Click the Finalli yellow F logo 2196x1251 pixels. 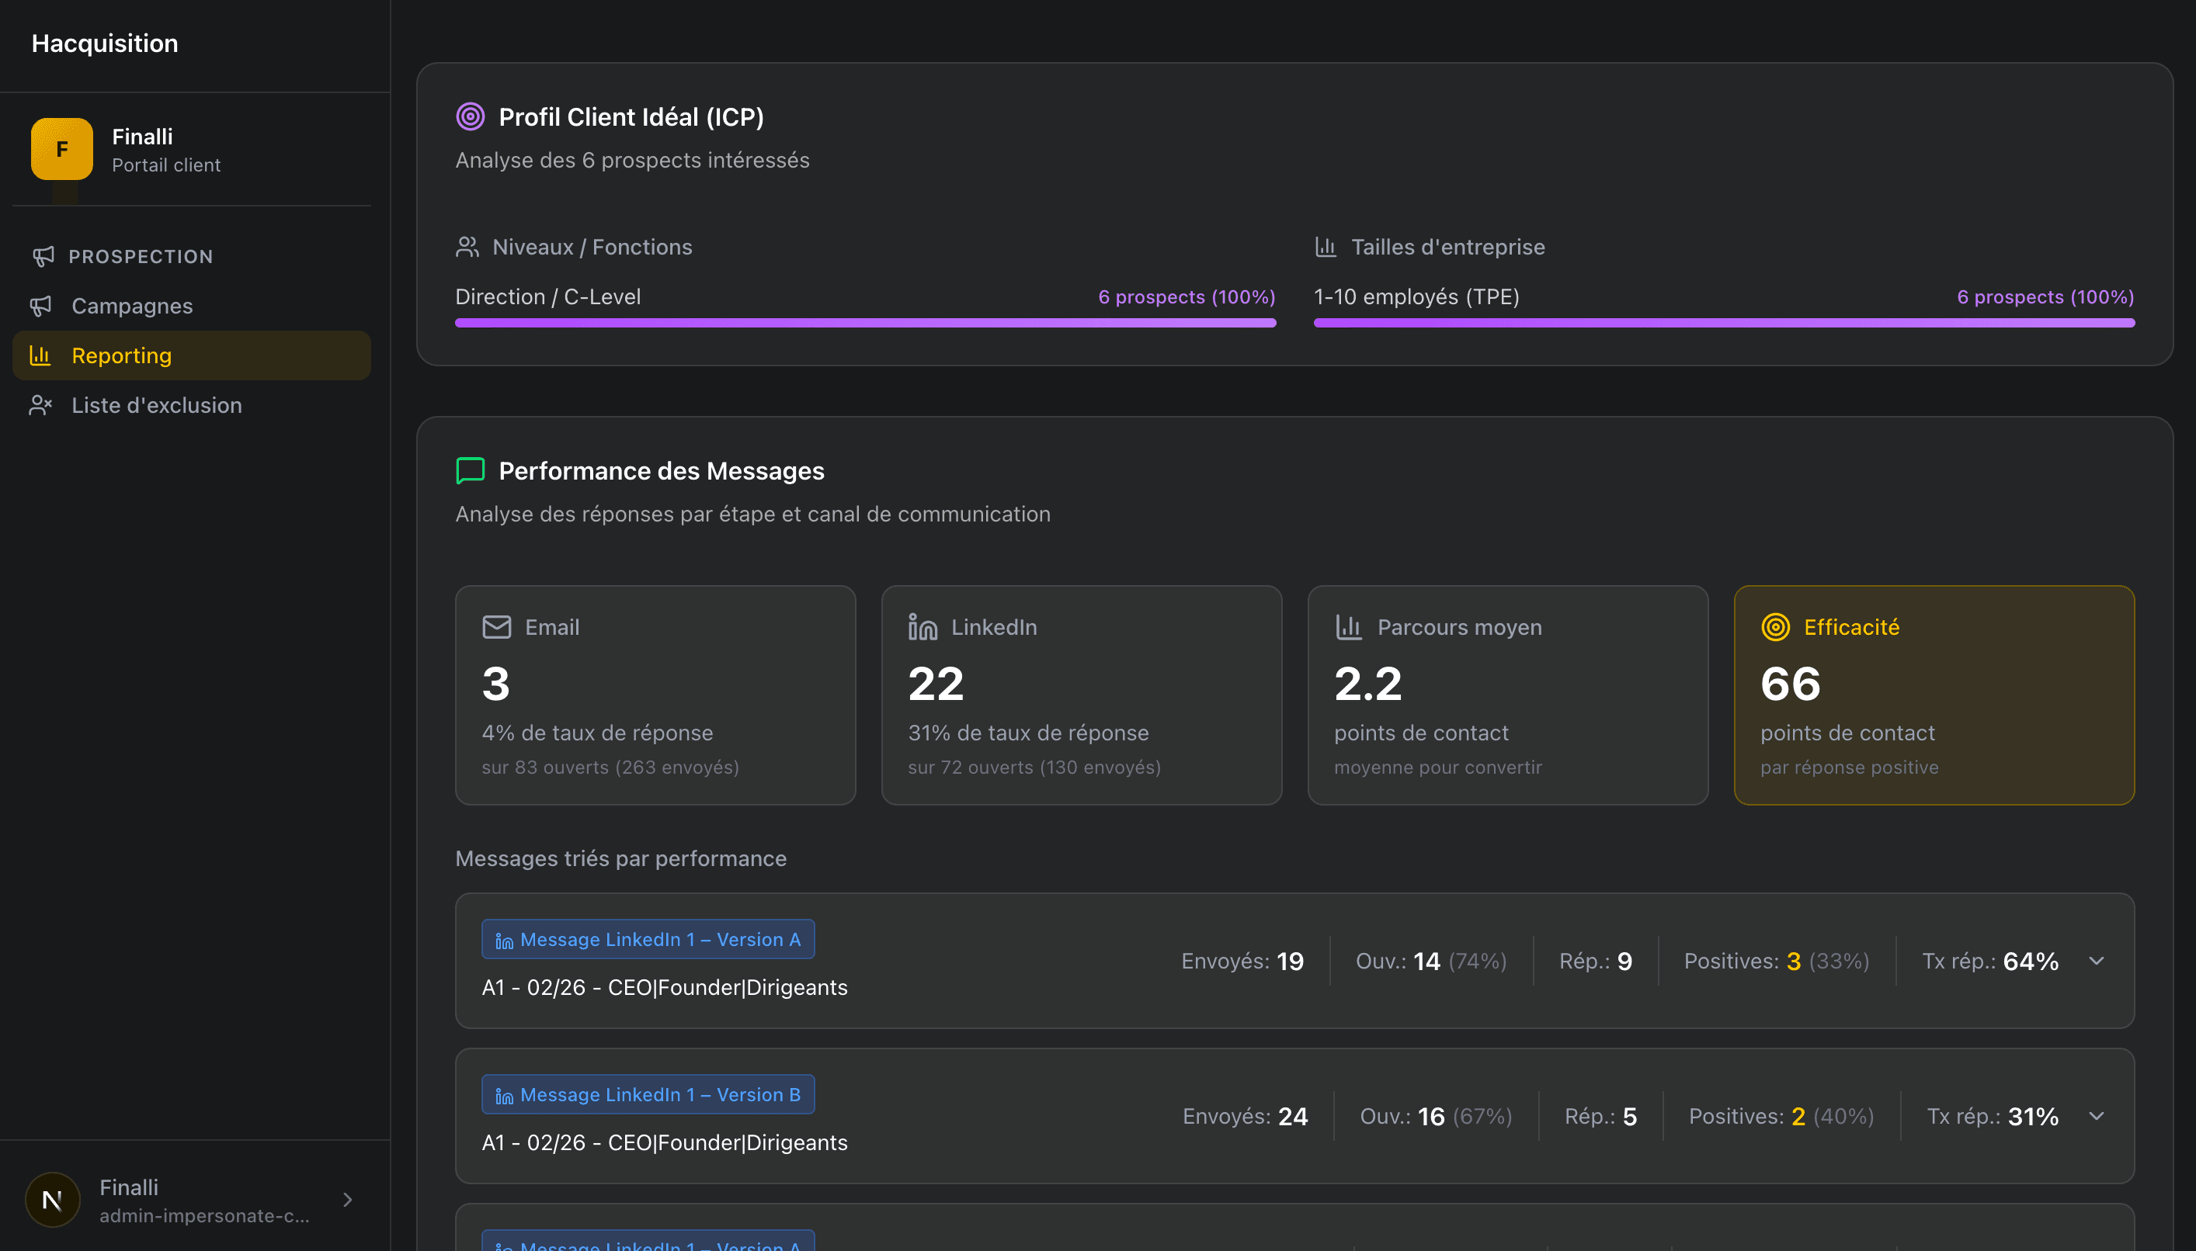point(62,149)
